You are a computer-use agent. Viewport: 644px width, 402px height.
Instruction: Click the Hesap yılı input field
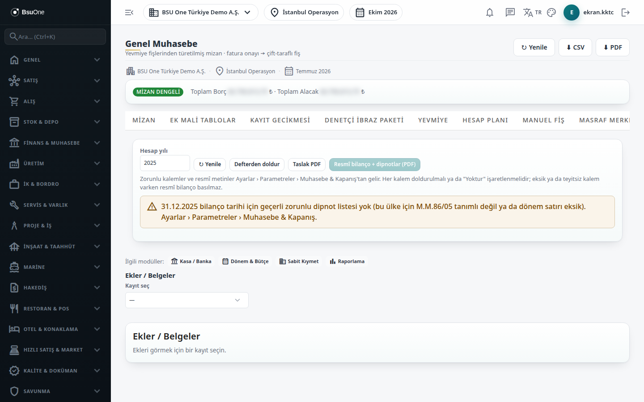point(165,163)
